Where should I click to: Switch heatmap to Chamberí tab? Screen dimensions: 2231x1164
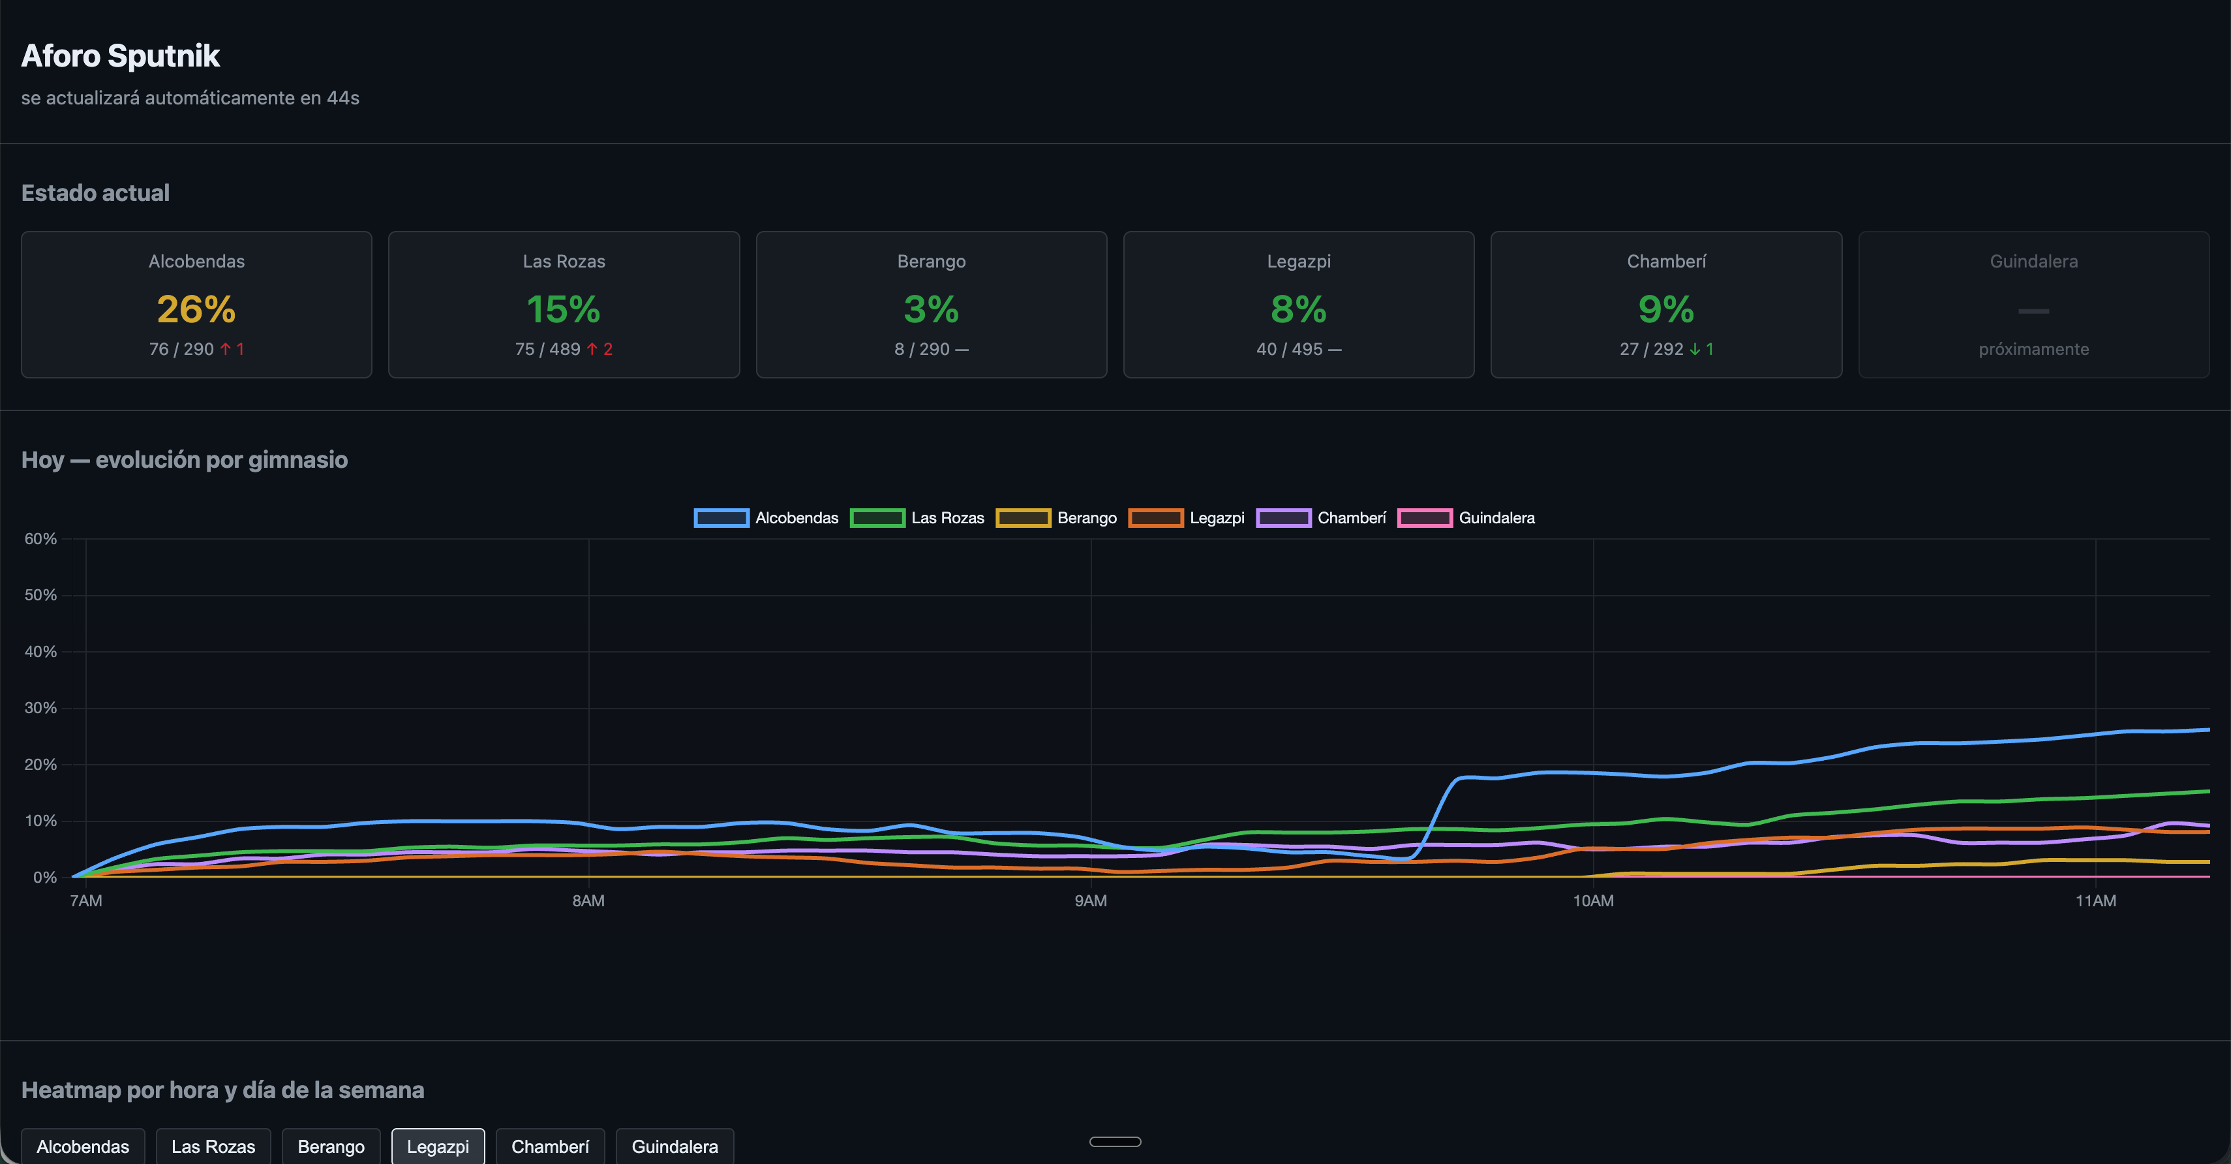click(550, 1146)
